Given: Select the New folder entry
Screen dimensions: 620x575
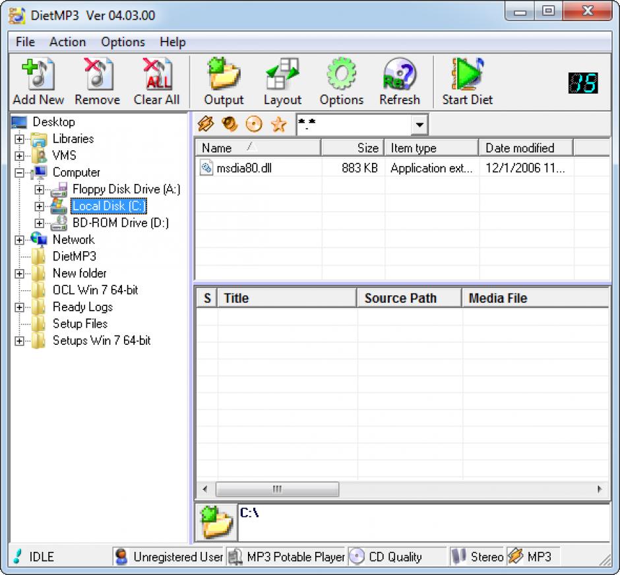Looking at the screenshot, I should pos(79,273).
